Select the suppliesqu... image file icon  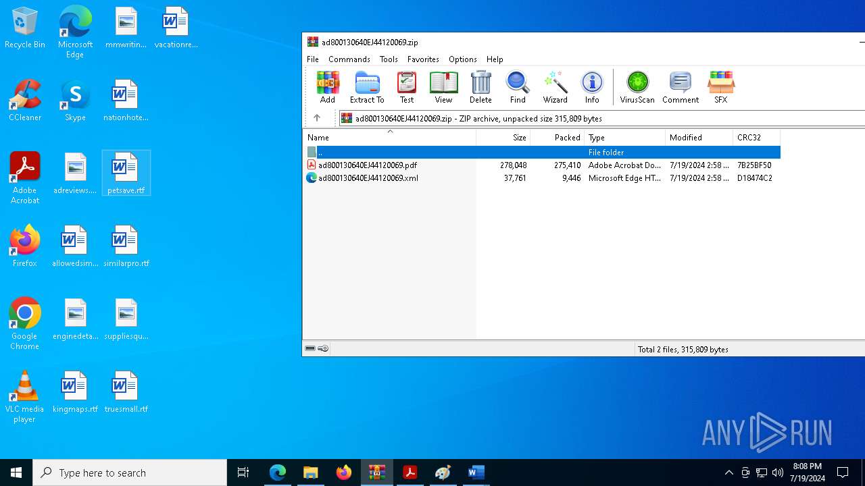click(x=126, y=319)
